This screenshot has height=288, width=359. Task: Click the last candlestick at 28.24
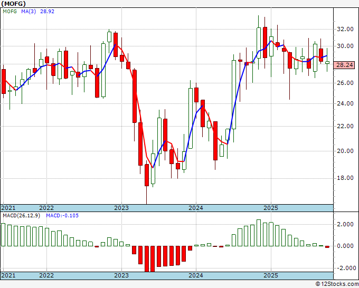327,62
